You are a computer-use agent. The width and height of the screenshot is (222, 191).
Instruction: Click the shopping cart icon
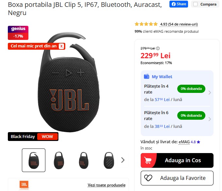[x=148, y=160]
